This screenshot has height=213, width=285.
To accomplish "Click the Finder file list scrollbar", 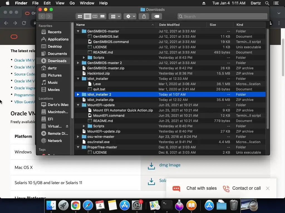I will [267, 79].
